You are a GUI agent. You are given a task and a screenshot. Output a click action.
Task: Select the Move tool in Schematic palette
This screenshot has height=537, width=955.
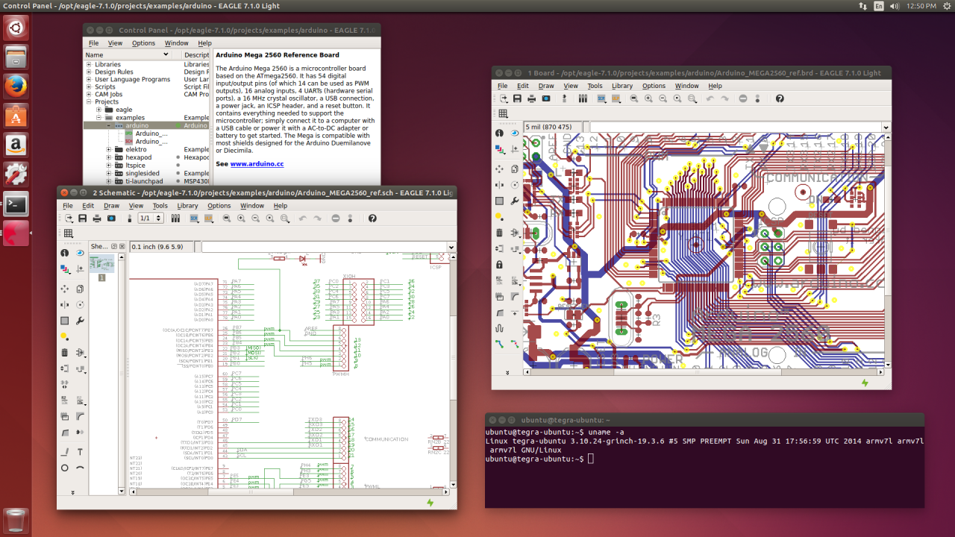click(x=65, y=289)
